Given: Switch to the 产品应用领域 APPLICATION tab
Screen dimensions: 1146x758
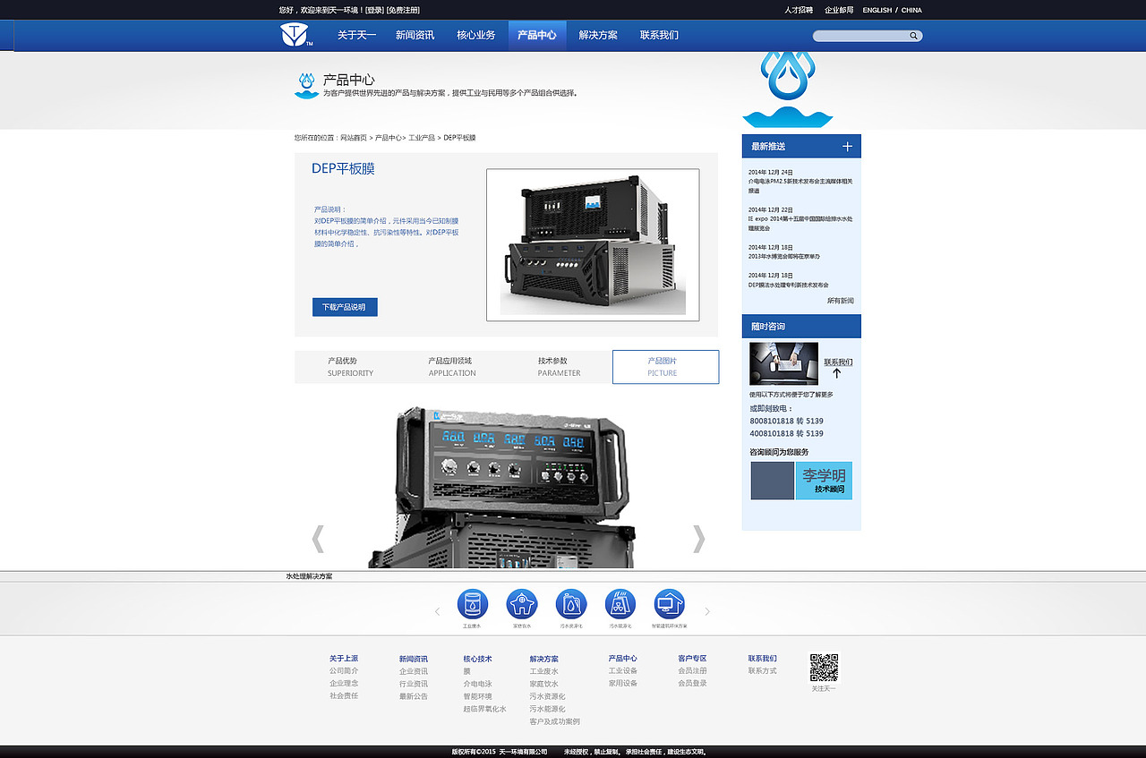Looking at the screenshot, I should click(452, 367).
